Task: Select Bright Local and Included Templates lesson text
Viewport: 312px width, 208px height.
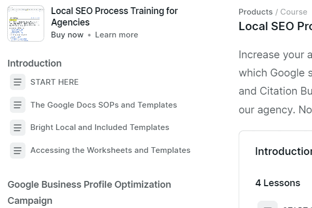Action: (x=99, y=127)
